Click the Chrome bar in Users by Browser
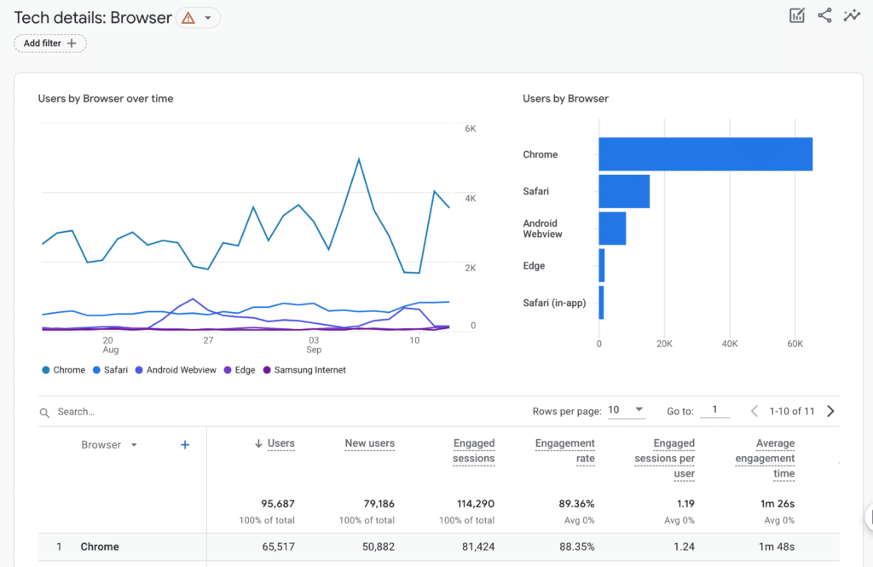873x567 pixels. point(705,153)
